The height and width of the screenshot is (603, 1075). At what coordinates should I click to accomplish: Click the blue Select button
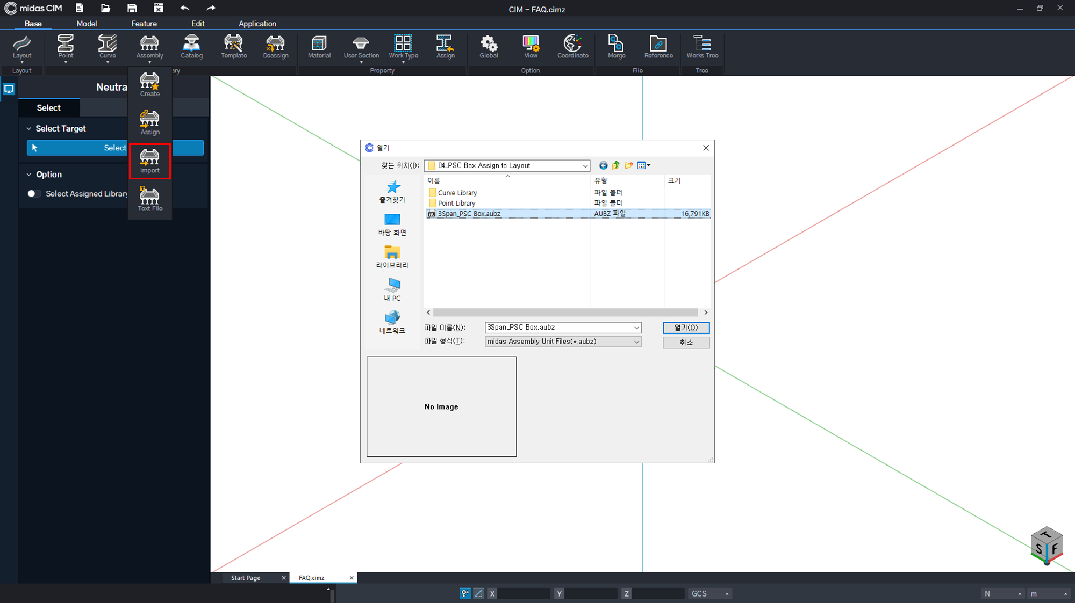[x=115, y=148]
